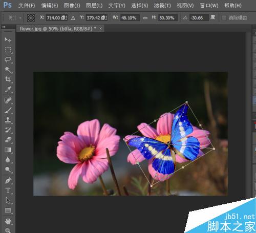Switch to the flower.jpg document tab
Viewport: 256px width, 233px height.
58,29
